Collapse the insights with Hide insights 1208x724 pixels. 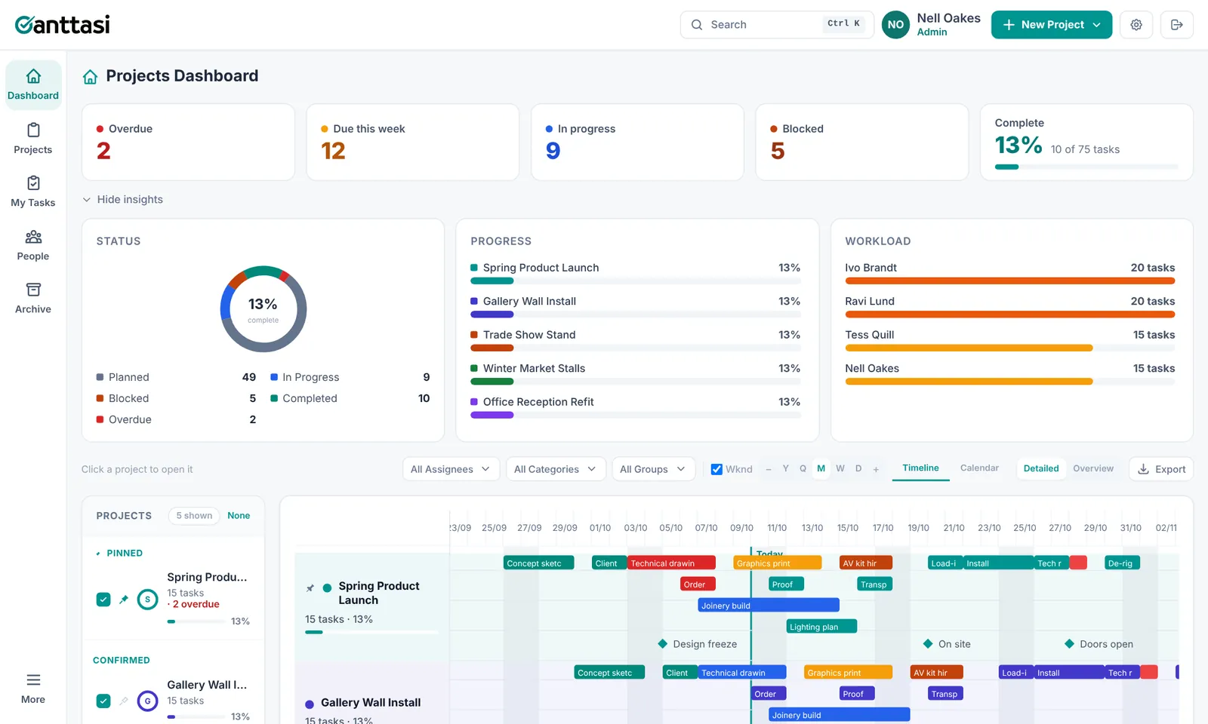click(x=122, y=200)
